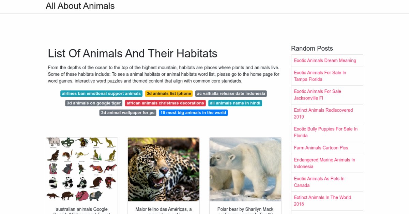Open the '3d animal wallpaper for pc' tag
This screenshot has width=409, height=214.
(x=127, y=112)
